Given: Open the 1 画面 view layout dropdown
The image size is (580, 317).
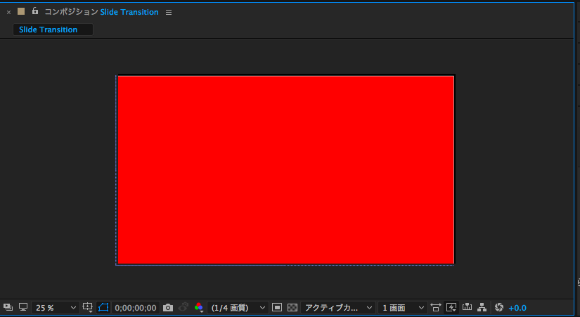Looking at the screenshot, I should click(402, 308).
